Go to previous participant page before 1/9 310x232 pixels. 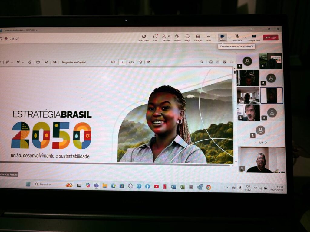pos(256,143)
